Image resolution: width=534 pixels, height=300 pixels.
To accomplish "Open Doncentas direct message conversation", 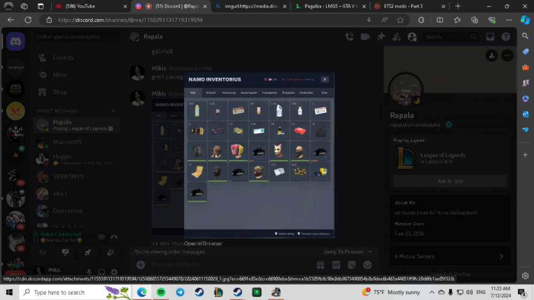I will click(x=76, y=210).
